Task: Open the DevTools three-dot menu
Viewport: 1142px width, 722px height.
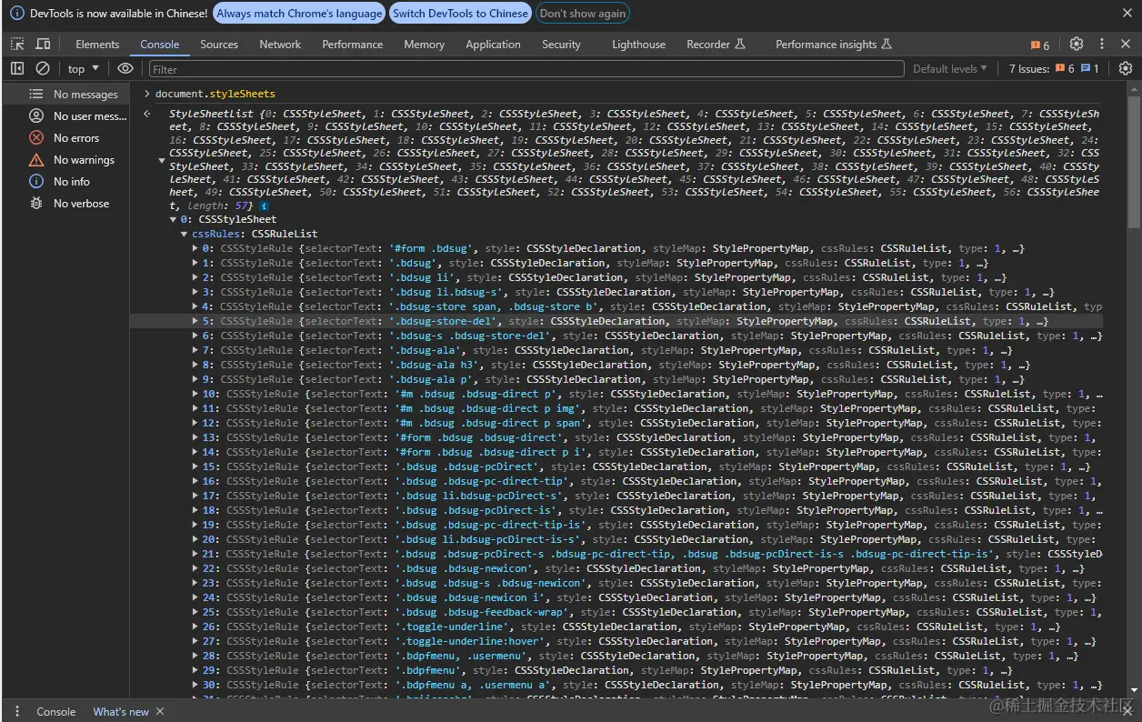Action: 1102,45
